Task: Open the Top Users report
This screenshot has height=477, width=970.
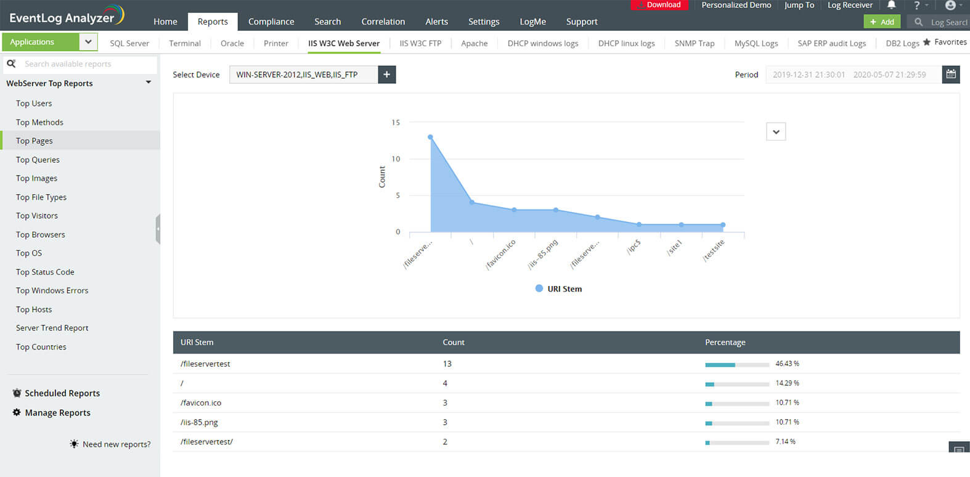Action: [x=34, y=104]
